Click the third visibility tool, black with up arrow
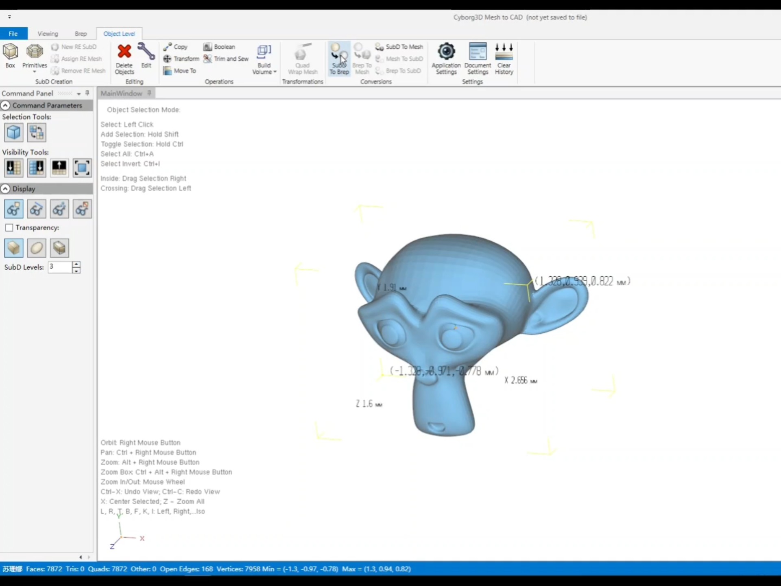 click(59, 168)
